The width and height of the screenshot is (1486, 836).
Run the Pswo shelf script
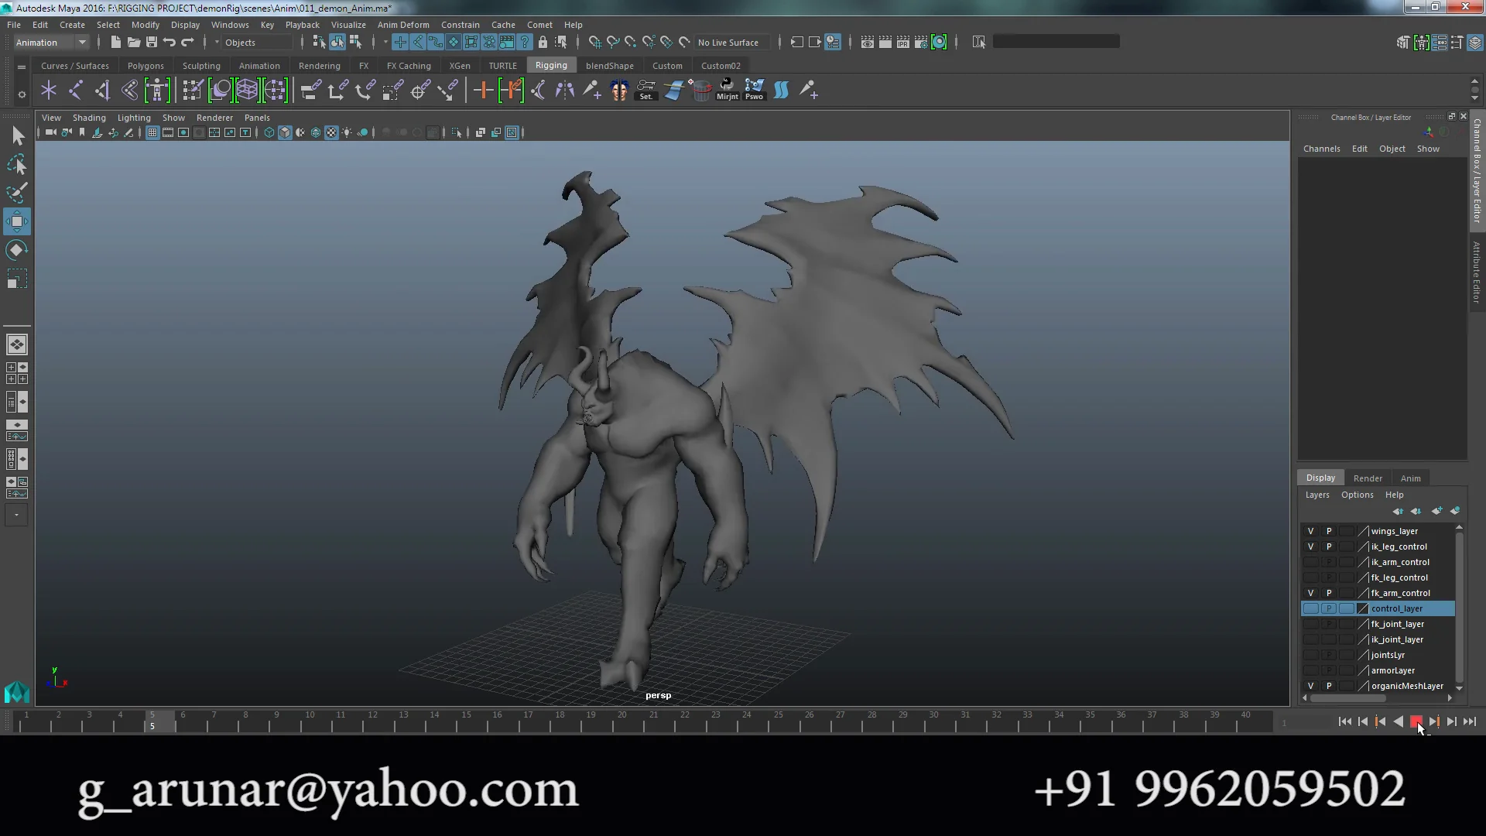pos(754,90)
